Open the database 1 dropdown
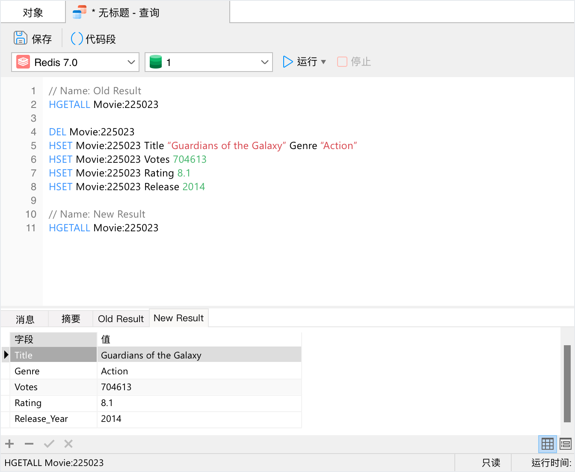Screen dimensions: 575x472 (x=209, y=62)
